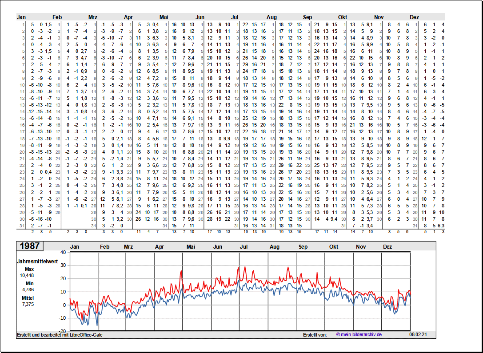483x353 pixels.
Task: Click the Apr label above the chart
Action: click(159, 246)
